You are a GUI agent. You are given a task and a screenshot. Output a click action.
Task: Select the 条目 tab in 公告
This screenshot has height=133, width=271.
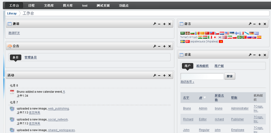click(x=15, y=57)
